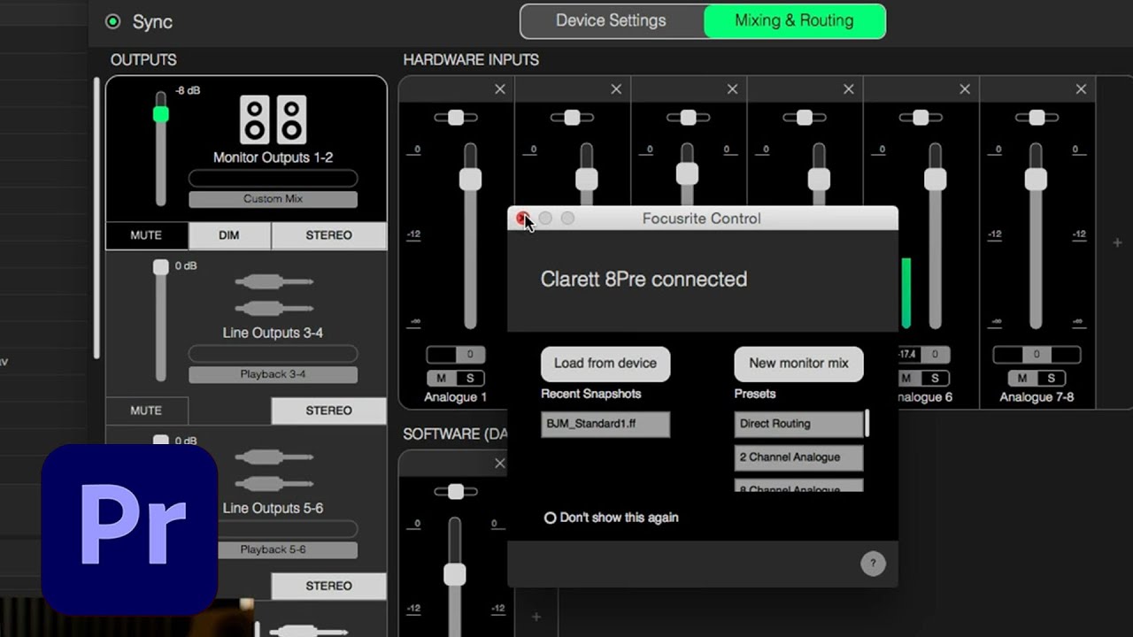Click the "Clarett 8Pre connected" message
The image size is (1133, 637).
[644, 280]
